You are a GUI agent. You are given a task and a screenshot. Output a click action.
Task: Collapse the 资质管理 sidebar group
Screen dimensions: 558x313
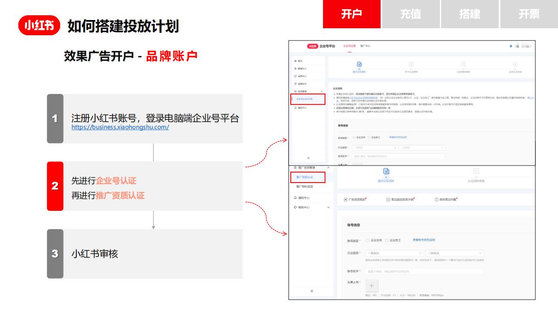point(321,91)
